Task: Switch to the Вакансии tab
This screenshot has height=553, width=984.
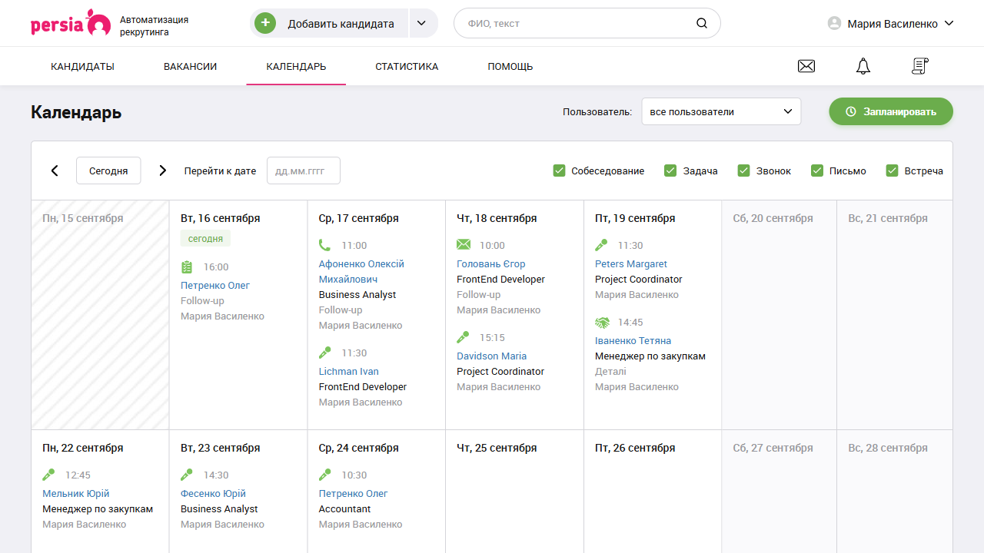Action: [190, 67]
